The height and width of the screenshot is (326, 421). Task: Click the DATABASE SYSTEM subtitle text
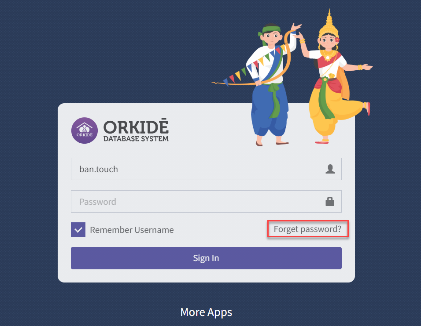pos(136,139)
